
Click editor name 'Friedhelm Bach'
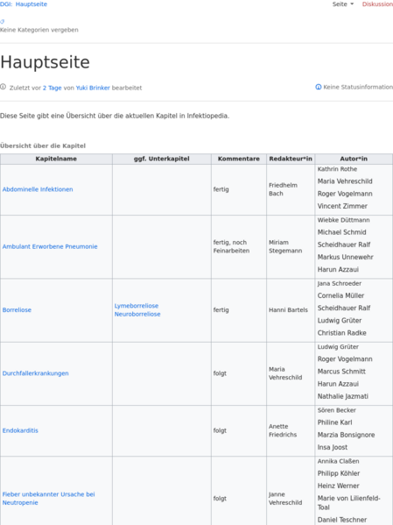coord(283,189)
